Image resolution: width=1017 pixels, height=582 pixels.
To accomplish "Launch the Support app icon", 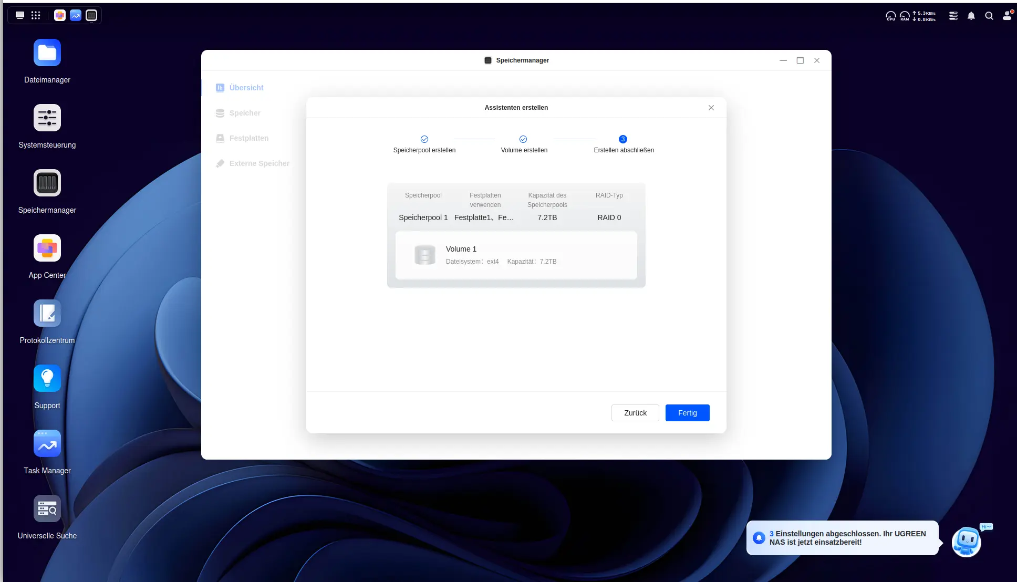I will 47,379.
